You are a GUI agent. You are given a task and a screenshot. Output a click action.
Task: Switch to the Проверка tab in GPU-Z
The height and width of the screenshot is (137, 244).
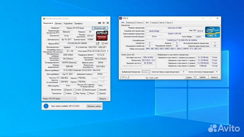coord(78,24)
